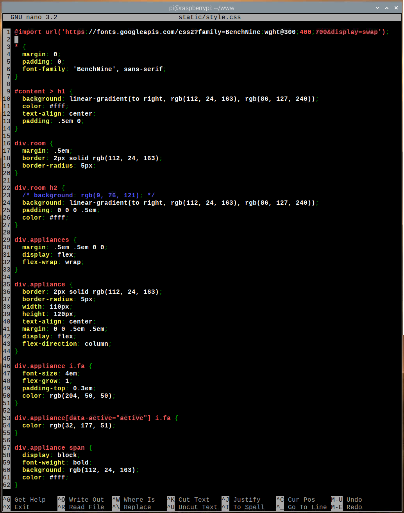This screenshot has height=513, width=404.
Task: Click the commented background rgb(9, 76, 121) line
Action: tap(89, 195)
